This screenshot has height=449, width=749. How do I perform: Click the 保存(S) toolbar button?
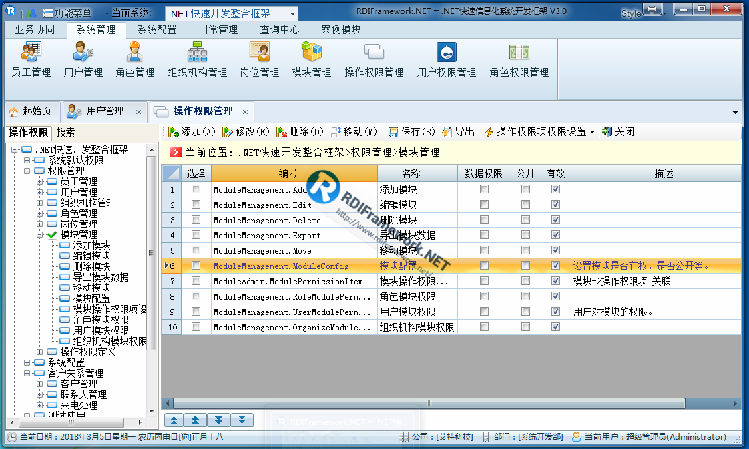point(411,131)
